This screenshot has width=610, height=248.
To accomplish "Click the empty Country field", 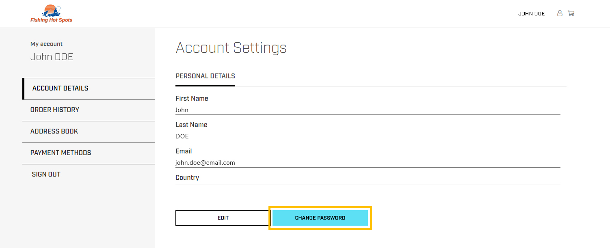I will (x=368, y=183).
